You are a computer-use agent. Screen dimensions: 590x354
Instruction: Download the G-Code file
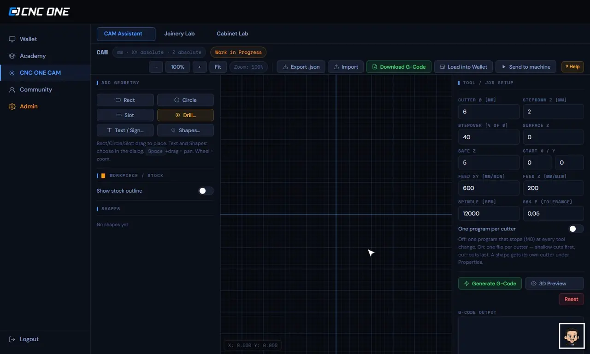point(399,67)
